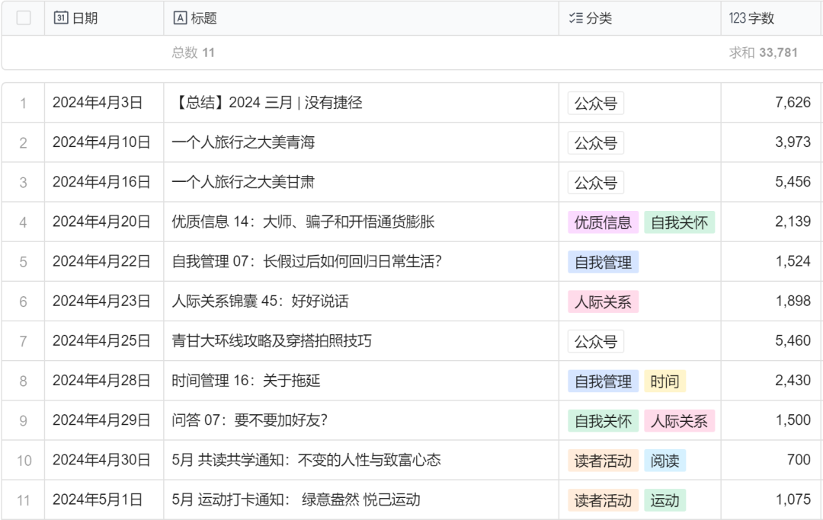Click the blue 阅读 category tag
823x520 pixels.
(665, 461)
